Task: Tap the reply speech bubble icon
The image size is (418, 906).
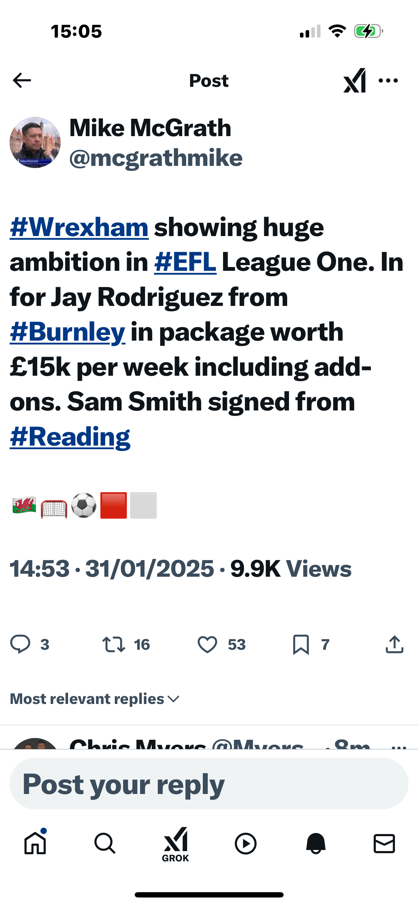Action: pyautogui.click(x=21, y=644)
